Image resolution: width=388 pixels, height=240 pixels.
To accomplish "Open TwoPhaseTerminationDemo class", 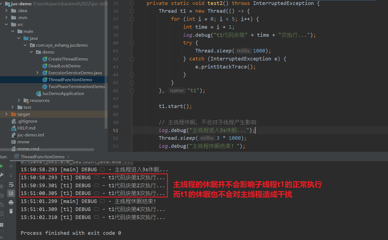I will tap(77, 86).
